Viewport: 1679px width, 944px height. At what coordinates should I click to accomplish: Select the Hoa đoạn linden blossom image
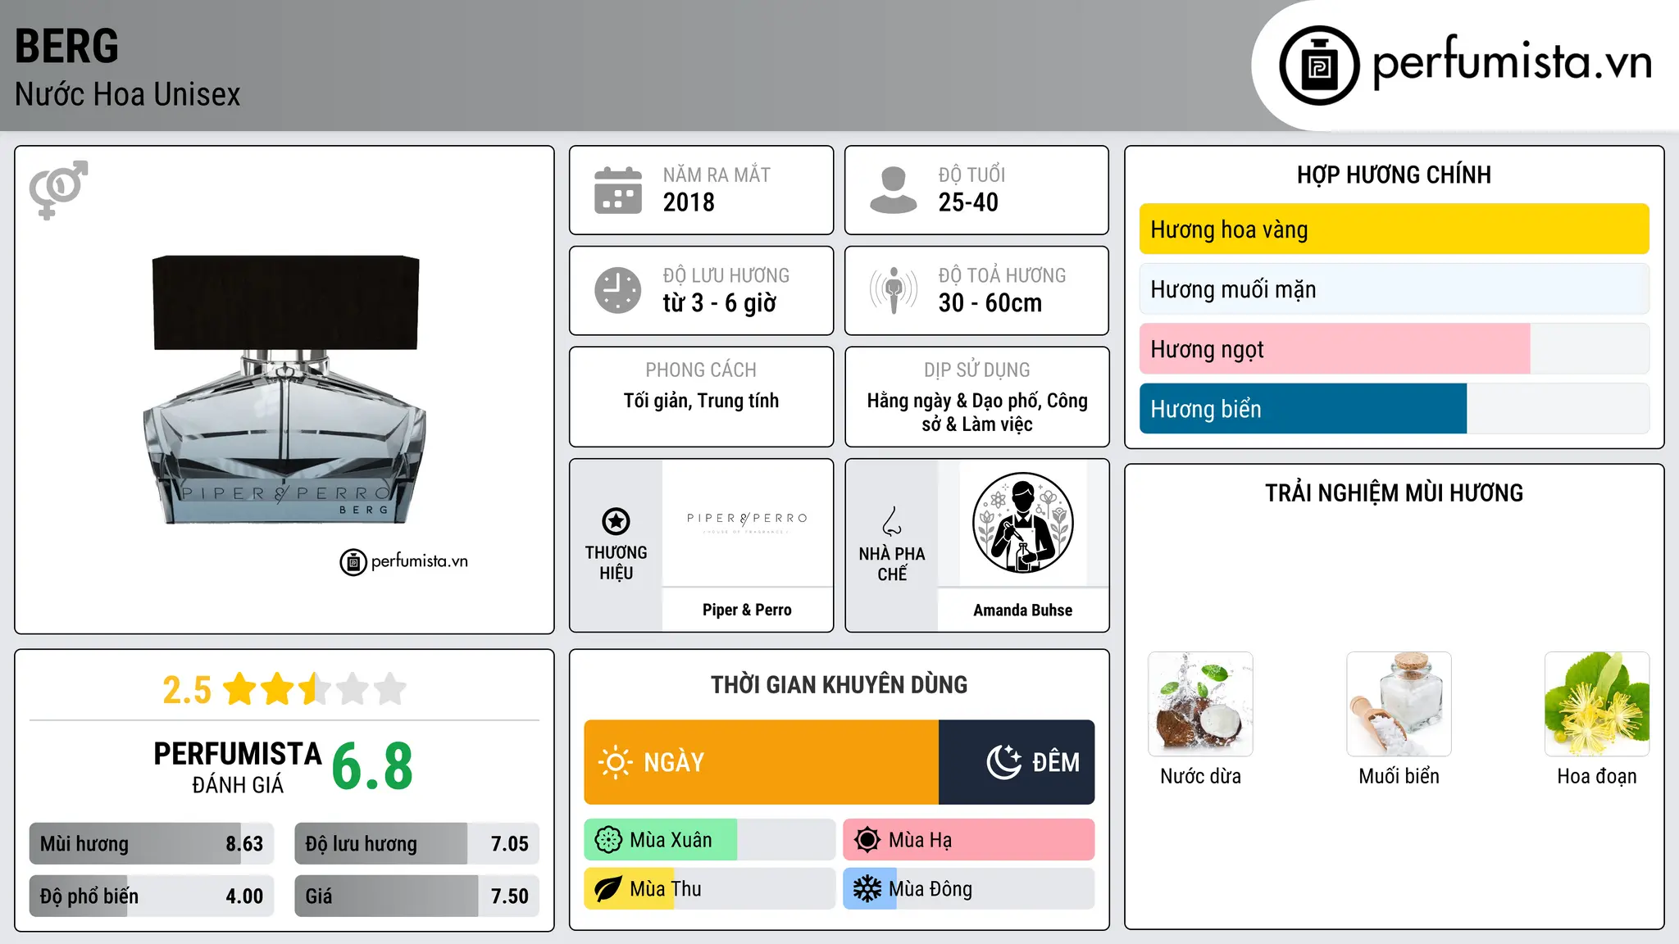[x=1597, y=704]
